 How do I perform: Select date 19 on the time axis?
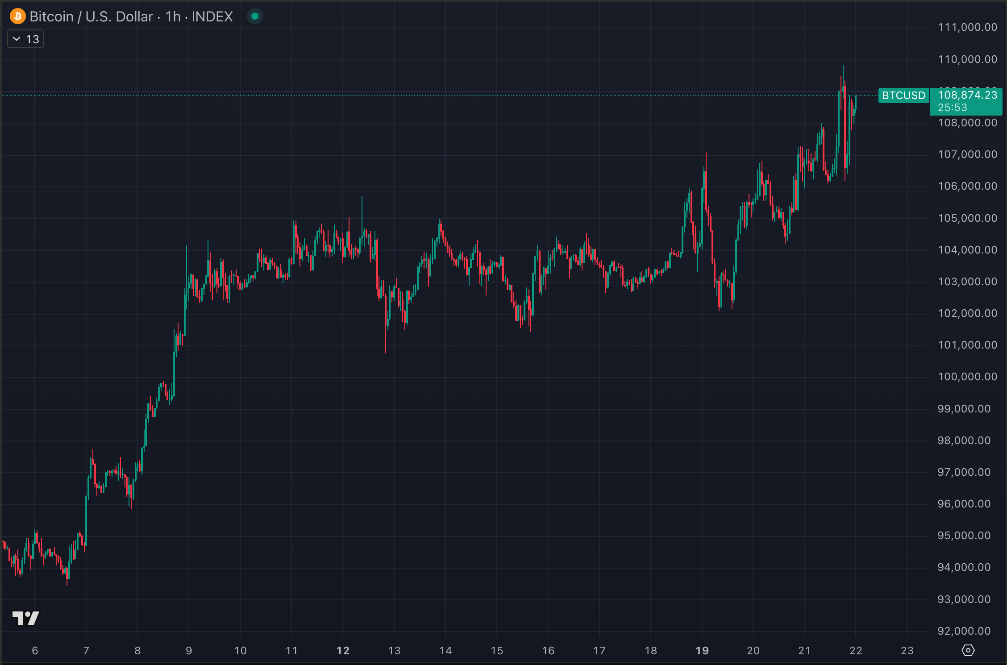[x=702, y=651]
